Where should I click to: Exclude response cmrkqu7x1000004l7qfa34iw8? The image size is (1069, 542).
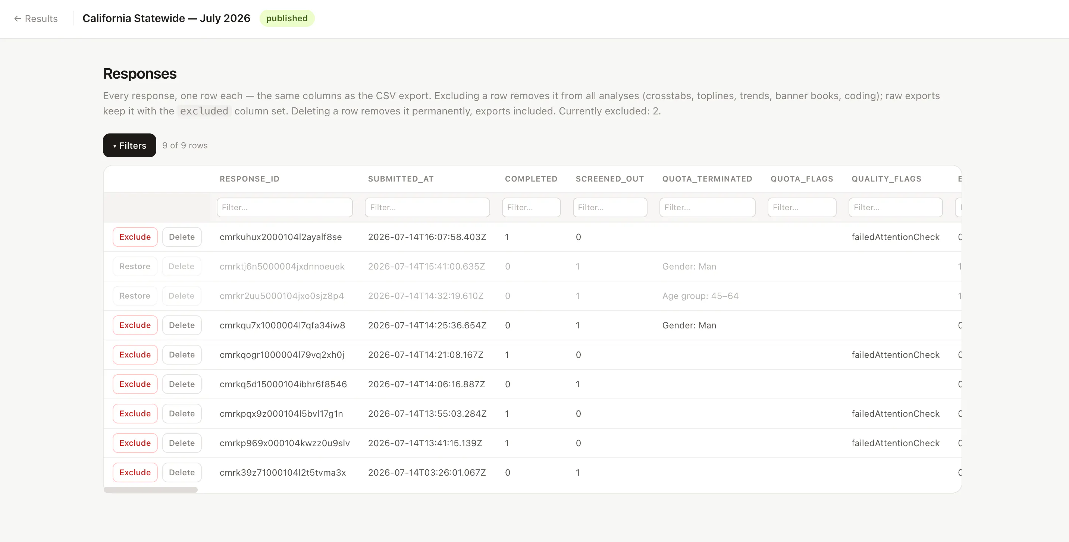tap(135, 325)
